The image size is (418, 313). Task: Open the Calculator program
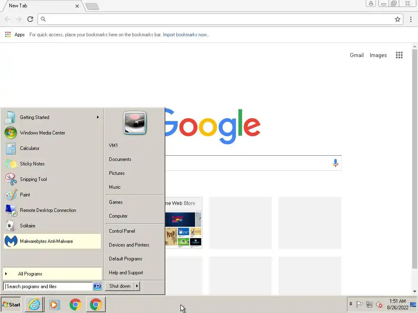(52, 148)
